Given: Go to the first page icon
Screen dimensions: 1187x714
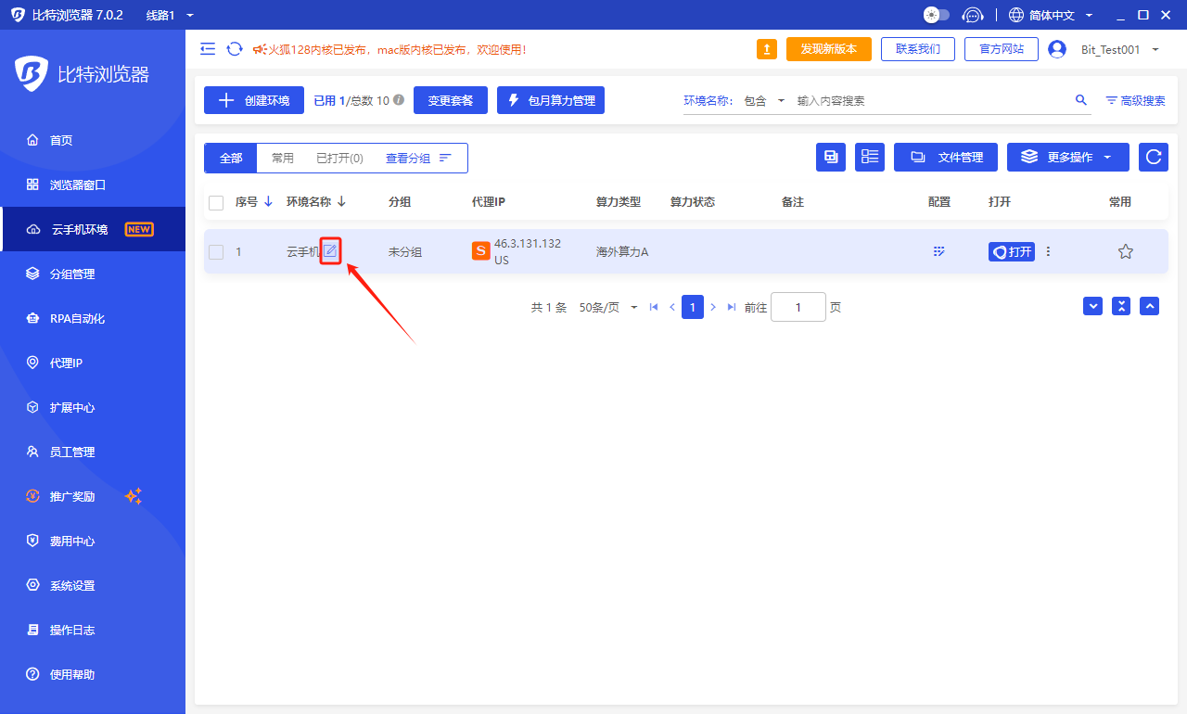Looking at the screenshot, I should tap(654, 307).
